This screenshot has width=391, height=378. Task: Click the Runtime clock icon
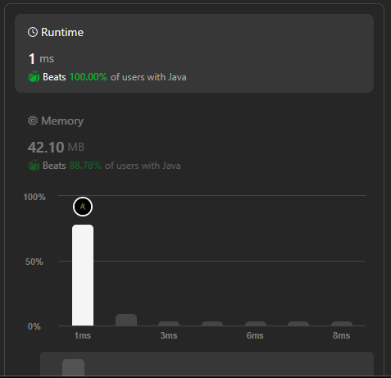point(33,32)
